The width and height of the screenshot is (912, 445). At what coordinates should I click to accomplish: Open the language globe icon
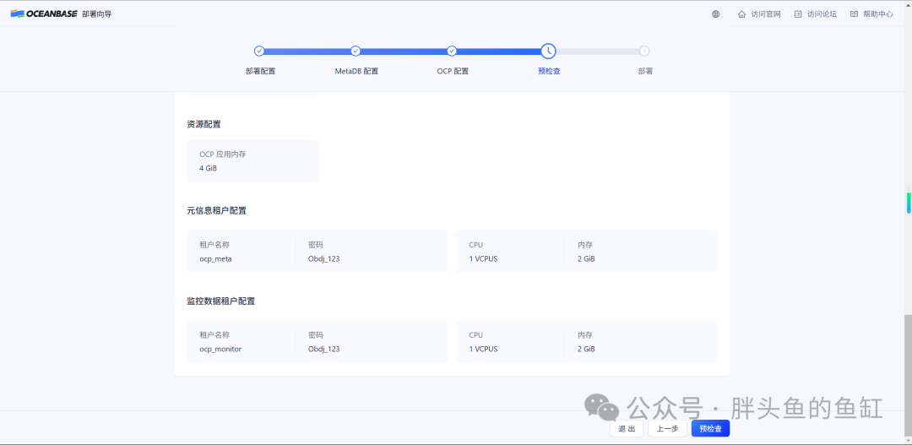[716, 14]
